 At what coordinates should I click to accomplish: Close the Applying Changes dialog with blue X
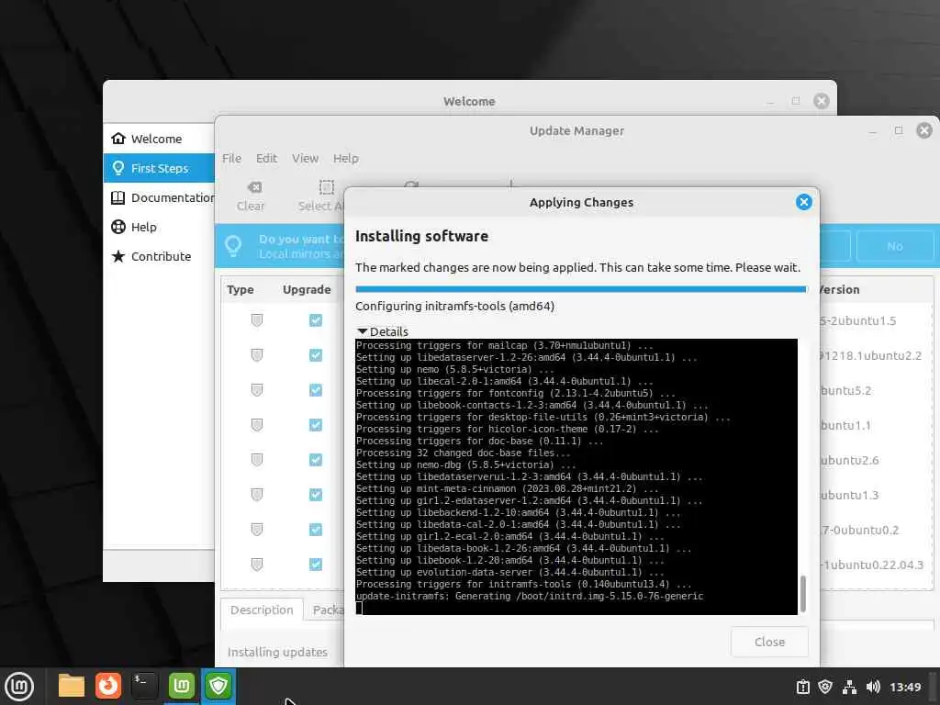(803, 202)
